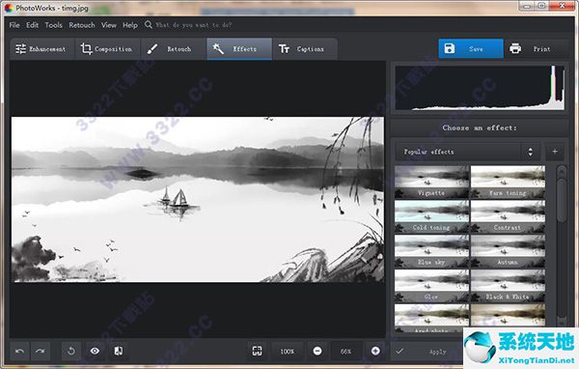Click the printer icon

pyautogui.click(x=515, y=48)
